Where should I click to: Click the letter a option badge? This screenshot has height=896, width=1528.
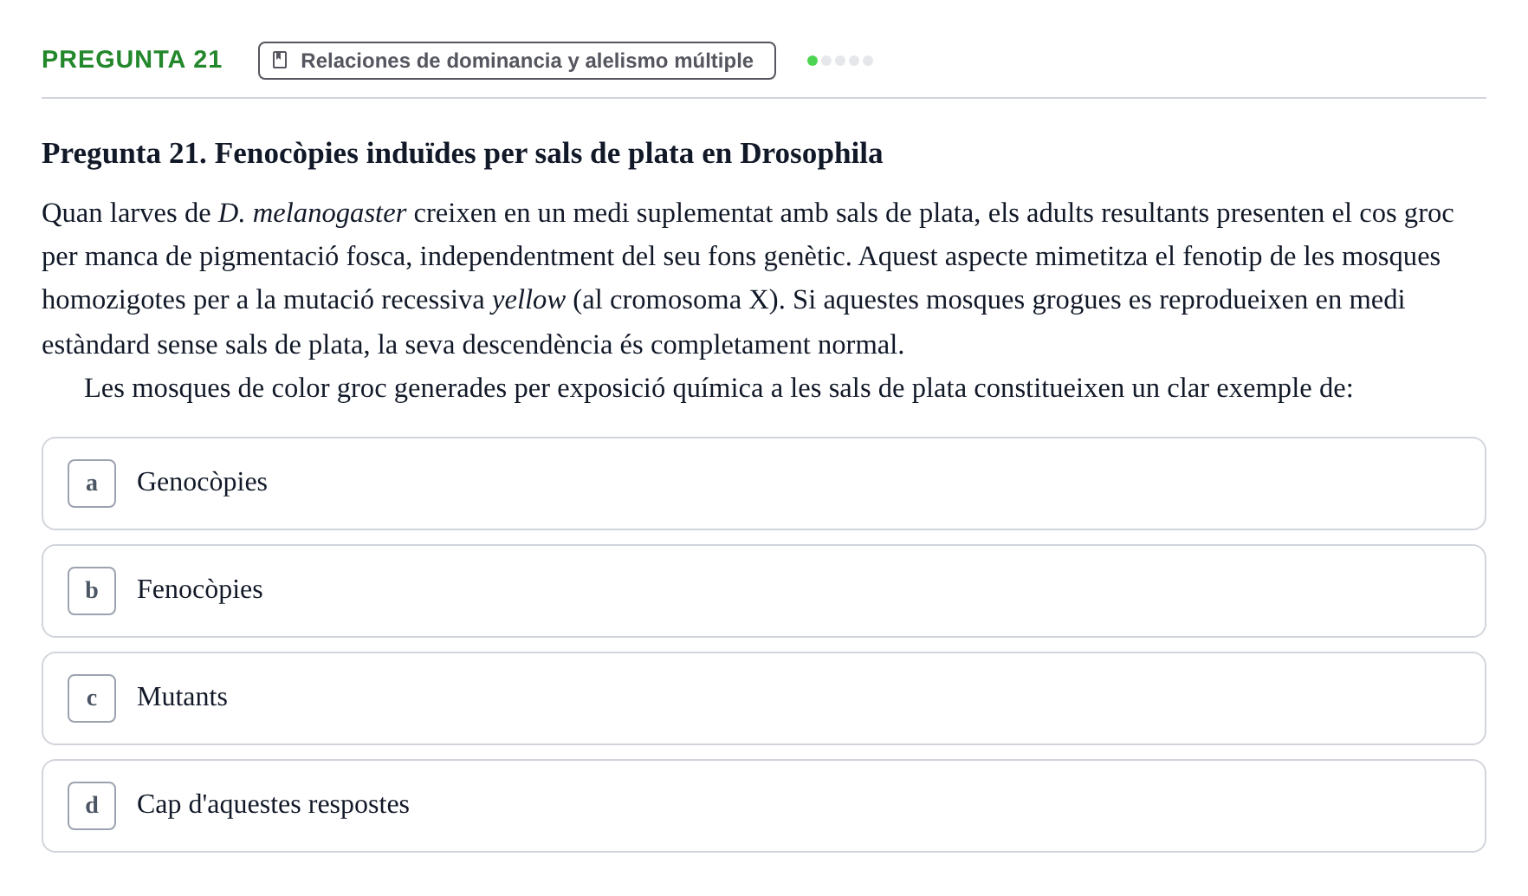pos(92,484)
